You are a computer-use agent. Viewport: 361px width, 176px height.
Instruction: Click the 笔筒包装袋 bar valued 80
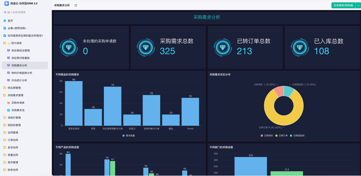point(74,103)
